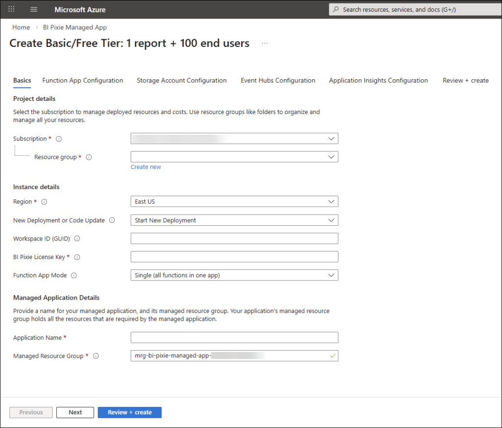
Task: Click the Create new resource group link
Action: (x=146, y=167)
